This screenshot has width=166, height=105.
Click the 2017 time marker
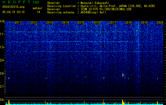point(113,22)
